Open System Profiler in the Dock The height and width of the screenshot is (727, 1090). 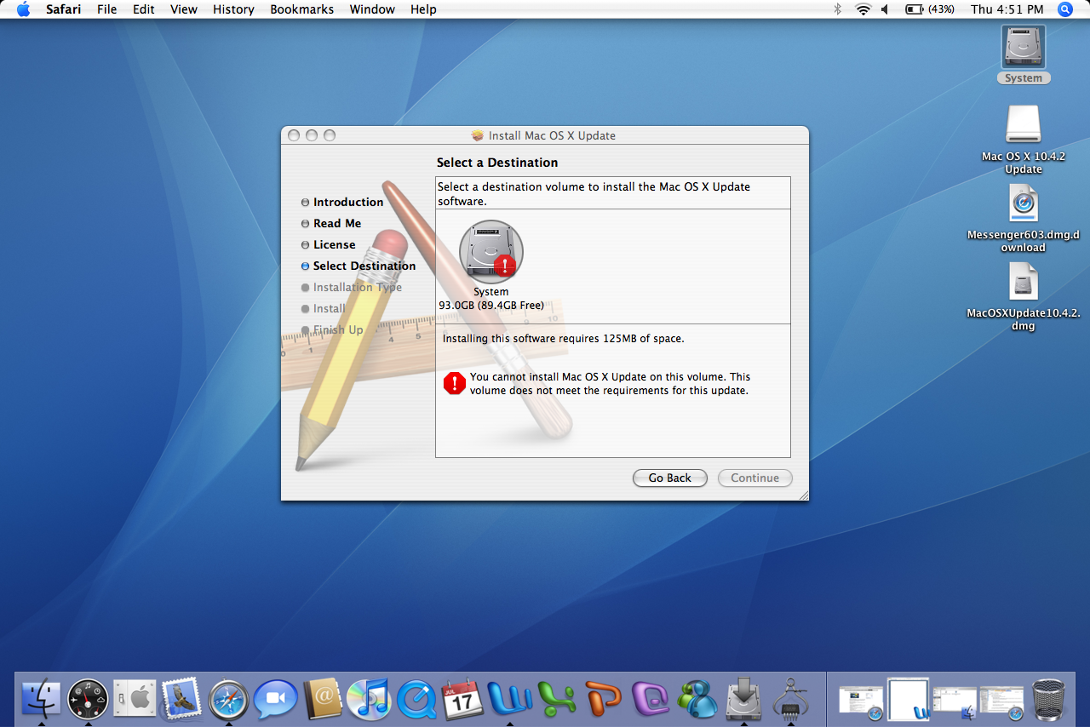pyautogui.click(x=790, y=699)
